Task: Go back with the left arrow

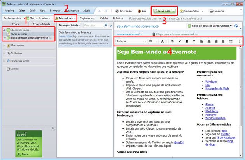Action: coord(100,11)
